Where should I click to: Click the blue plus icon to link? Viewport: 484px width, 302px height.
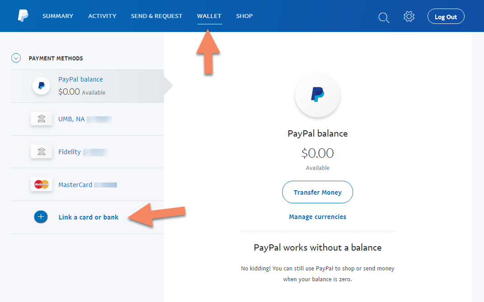click(41, 217)
